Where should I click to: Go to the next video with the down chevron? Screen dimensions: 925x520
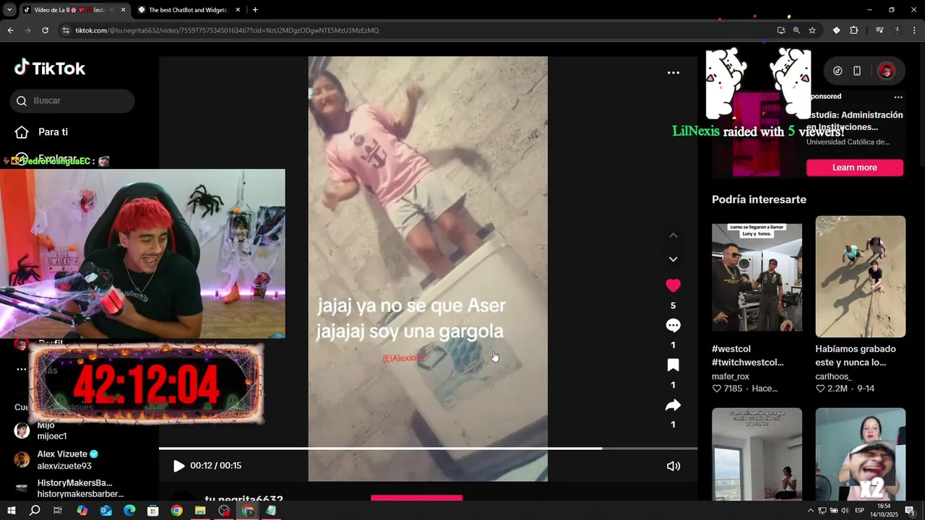tap(673, 259)
